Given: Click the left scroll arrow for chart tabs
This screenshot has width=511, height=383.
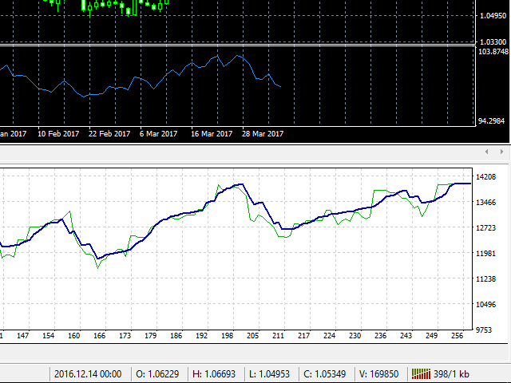Looking at the screenshot, I should point(488,152).
